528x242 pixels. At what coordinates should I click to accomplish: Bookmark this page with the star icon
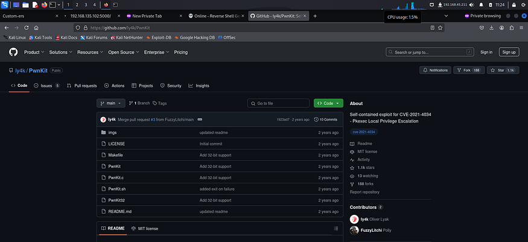click(440, 28)
